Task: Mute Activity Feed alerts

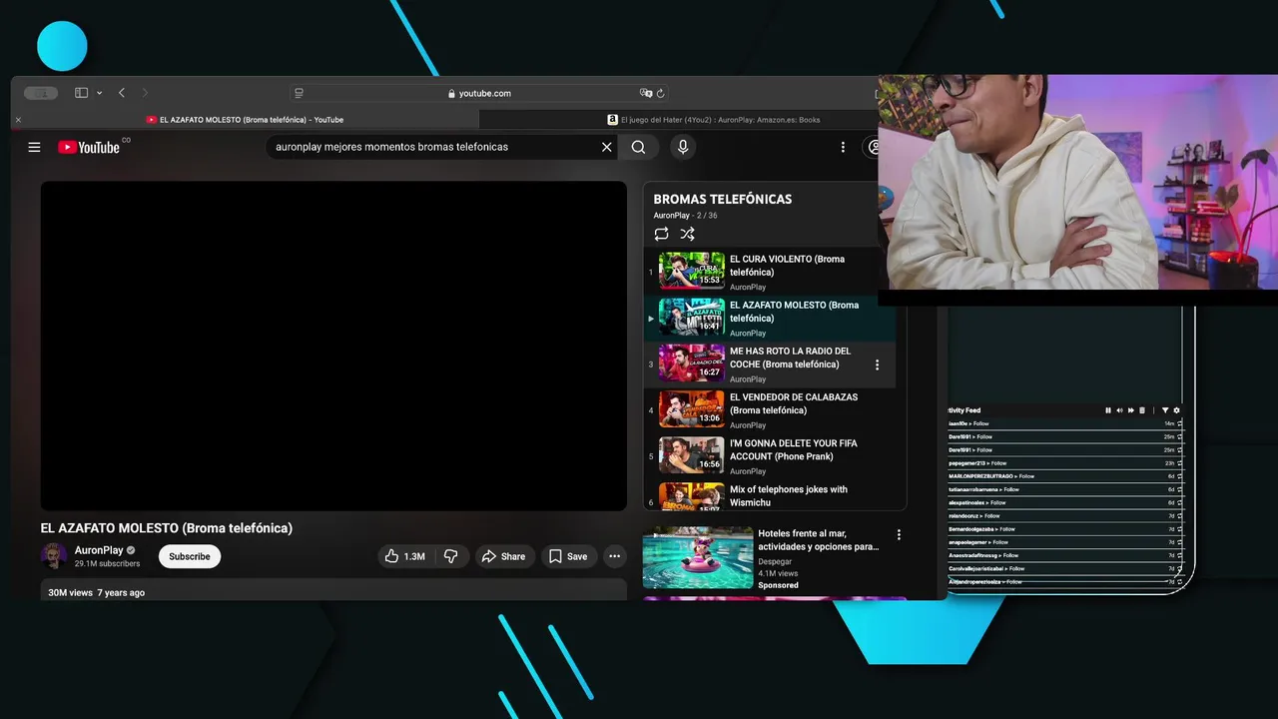Action: (1119, 410)
